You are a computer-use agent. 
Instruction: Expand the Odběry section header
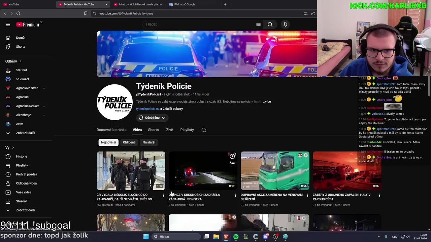tap(13, 62)
